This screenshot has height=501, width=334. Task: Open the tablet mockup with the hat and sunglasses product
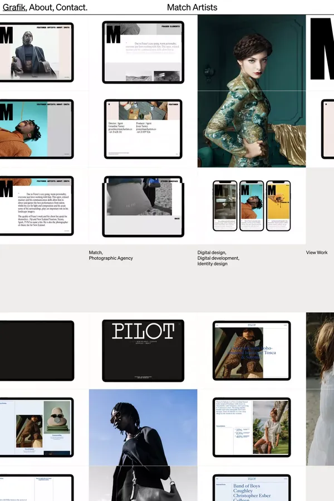point(37,427)
